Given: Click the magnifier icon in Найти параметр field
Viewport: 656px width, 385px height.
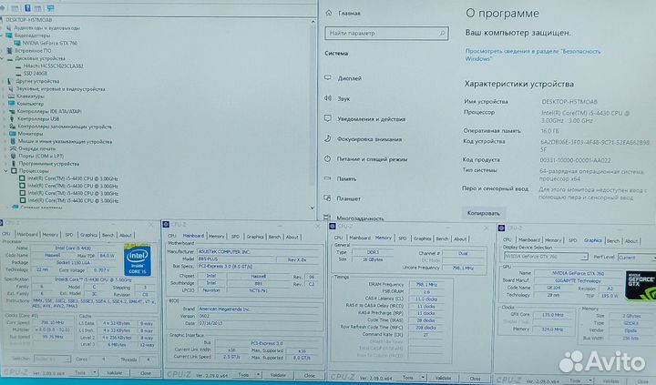Looking at the screenshot, I should pyautogui.click(x=442, y=33).
